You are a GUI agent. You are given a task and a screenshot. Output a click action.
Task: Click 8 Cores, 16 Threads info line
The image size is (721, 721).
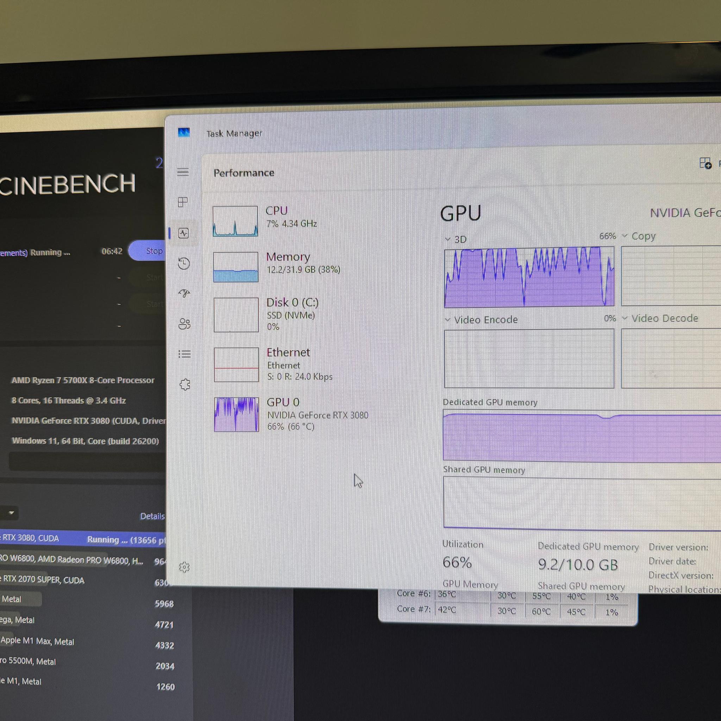tap(69, 400)
